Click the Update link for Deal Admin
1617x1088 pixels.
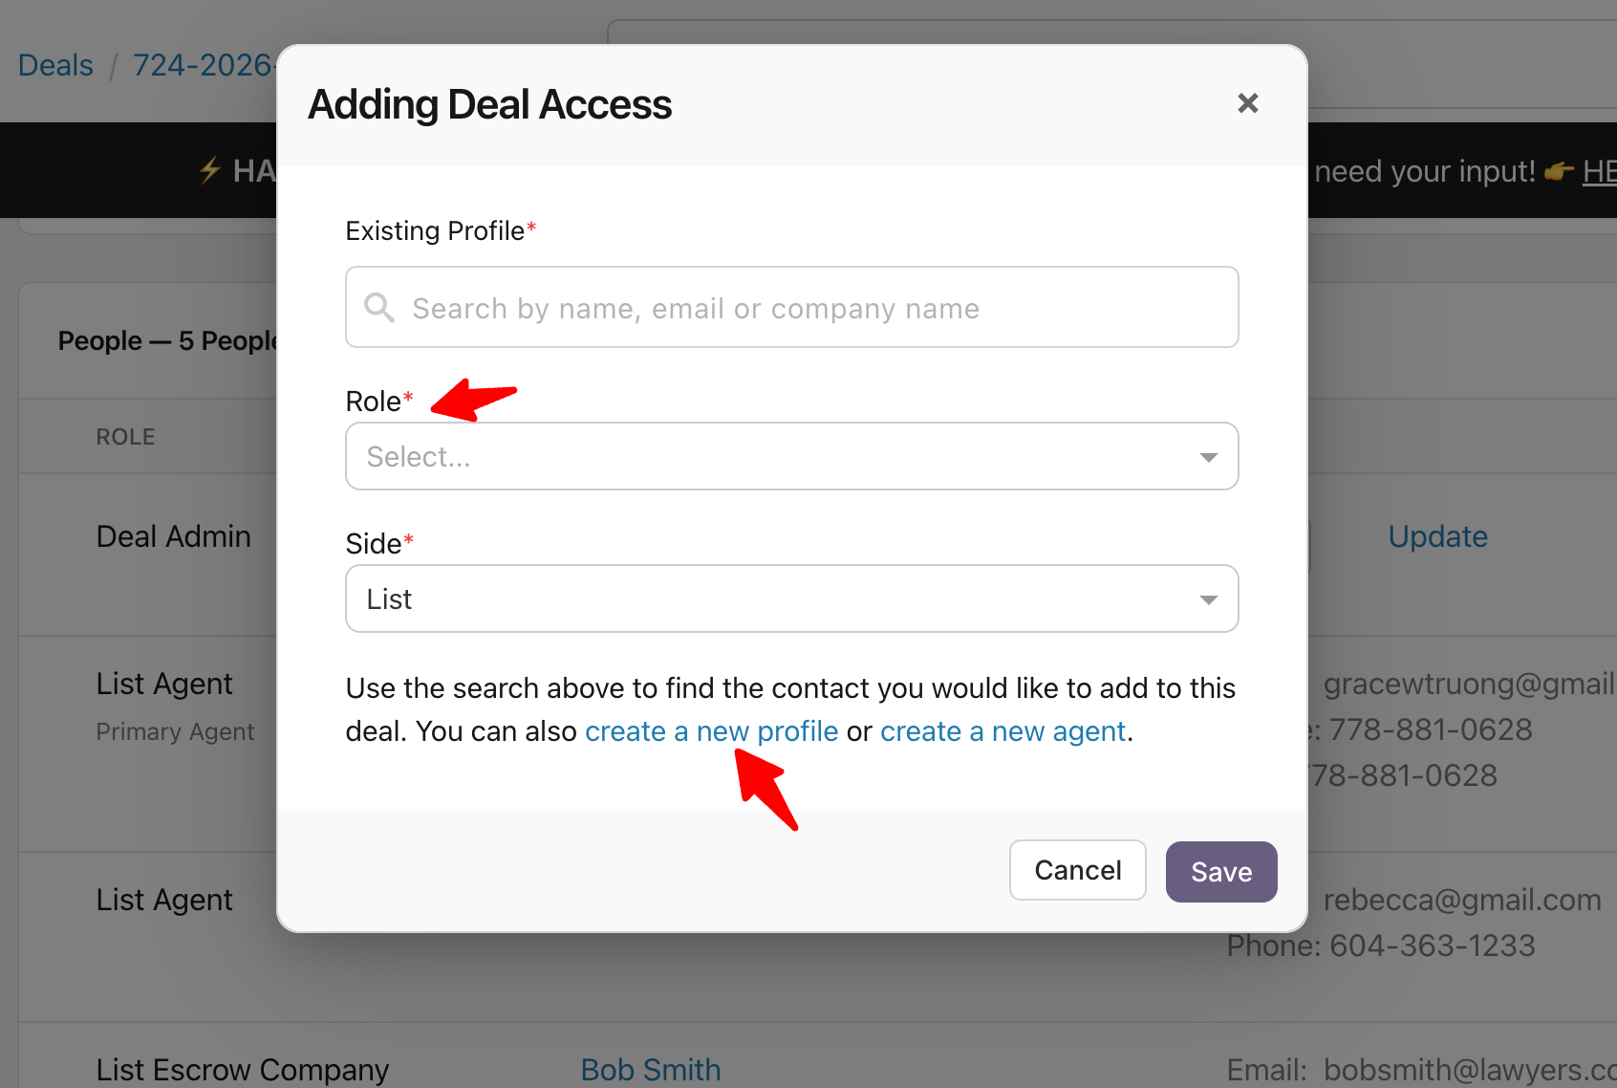click(1437, 536)
